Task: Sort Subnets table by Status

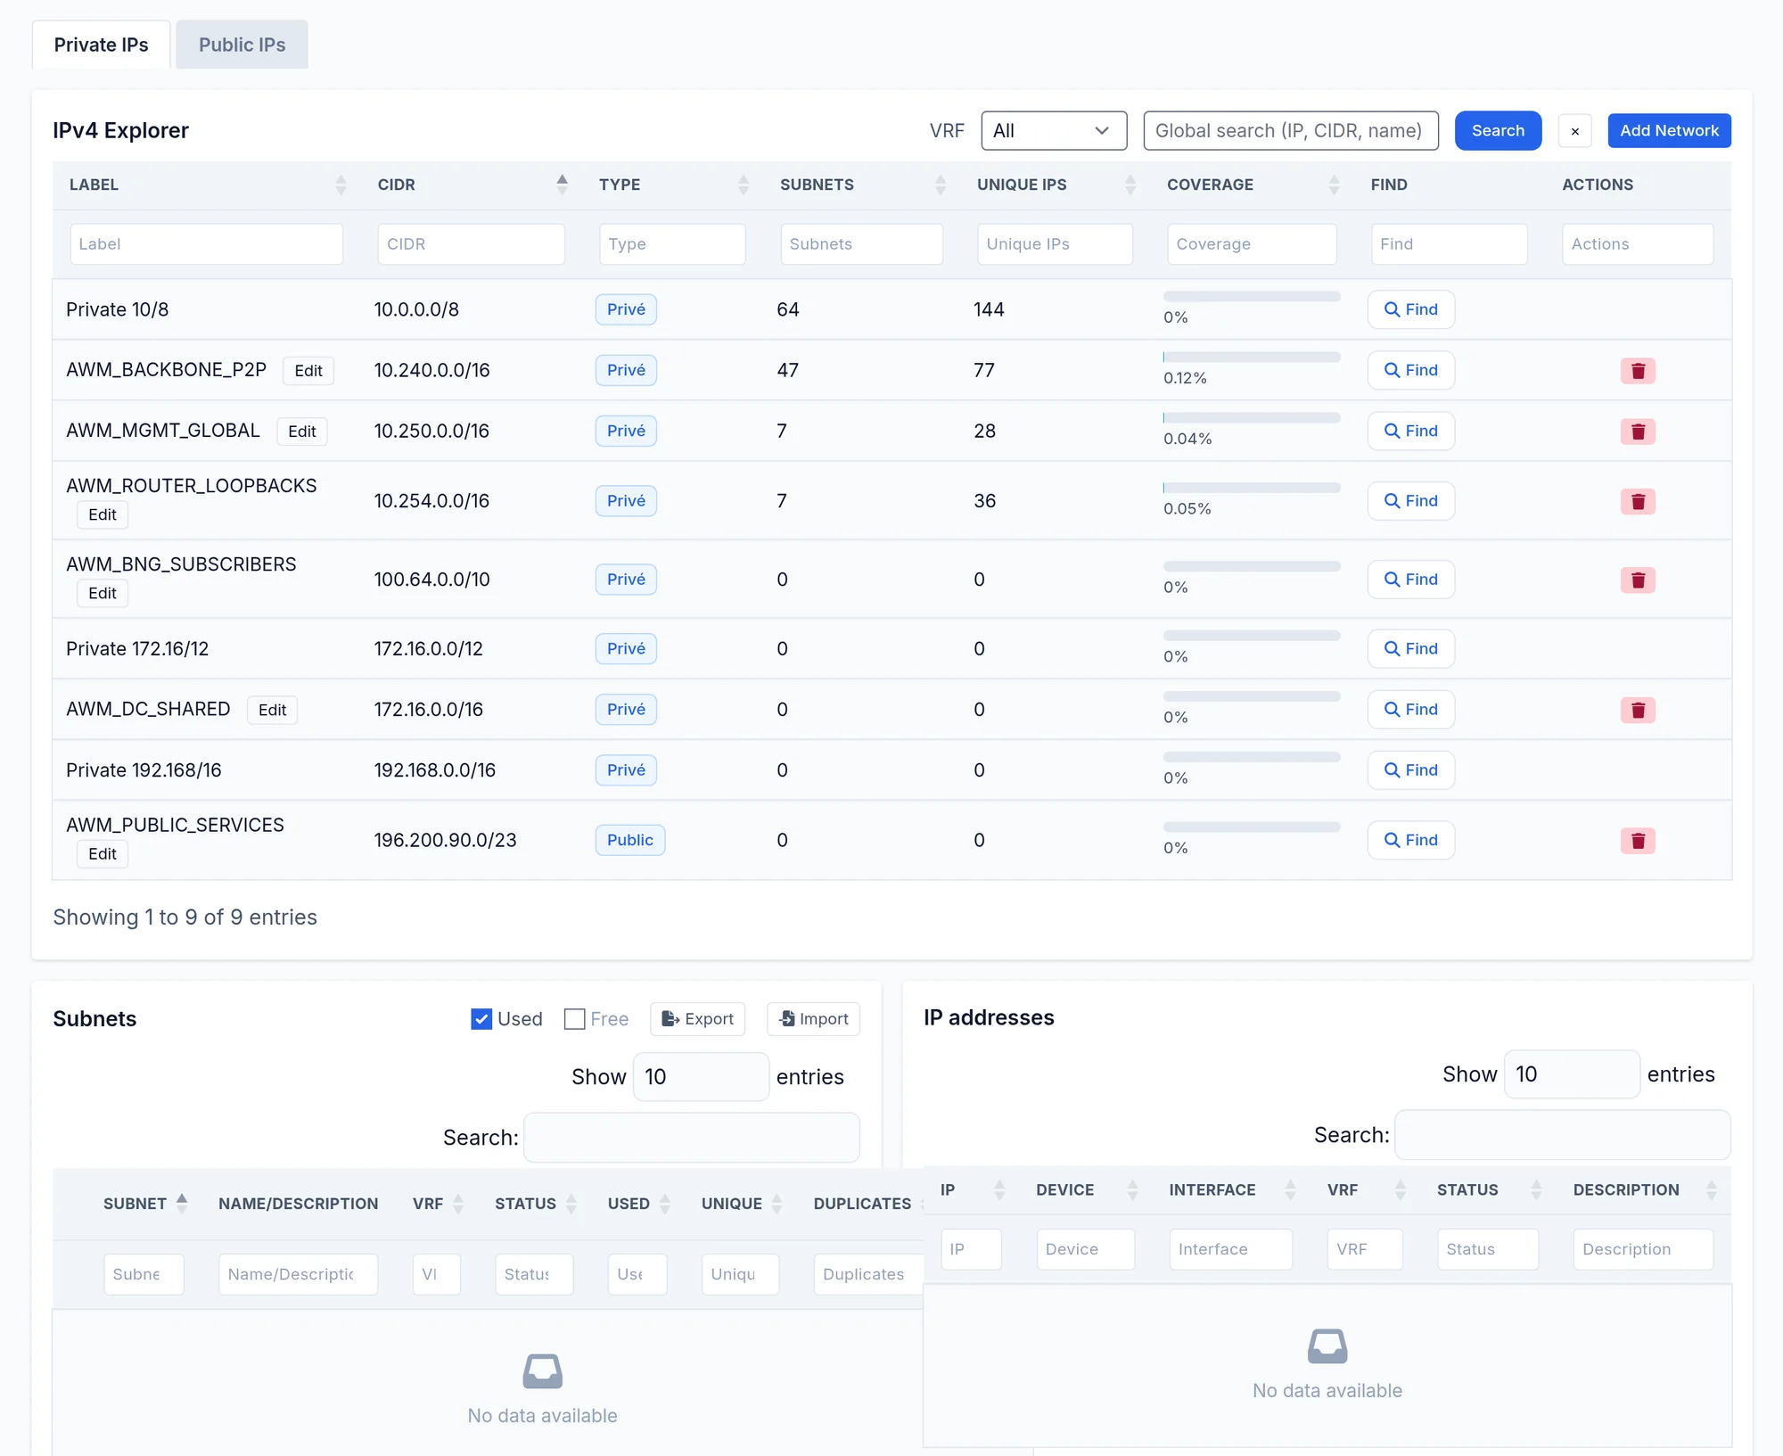Action: 571,1203
